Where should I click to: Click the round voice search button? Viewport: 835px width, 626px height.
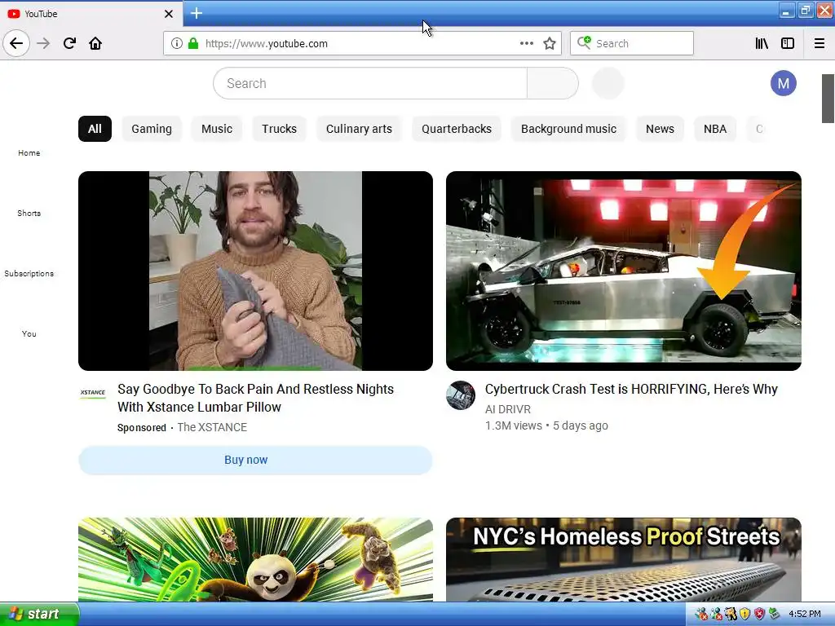tap(607, 83)
